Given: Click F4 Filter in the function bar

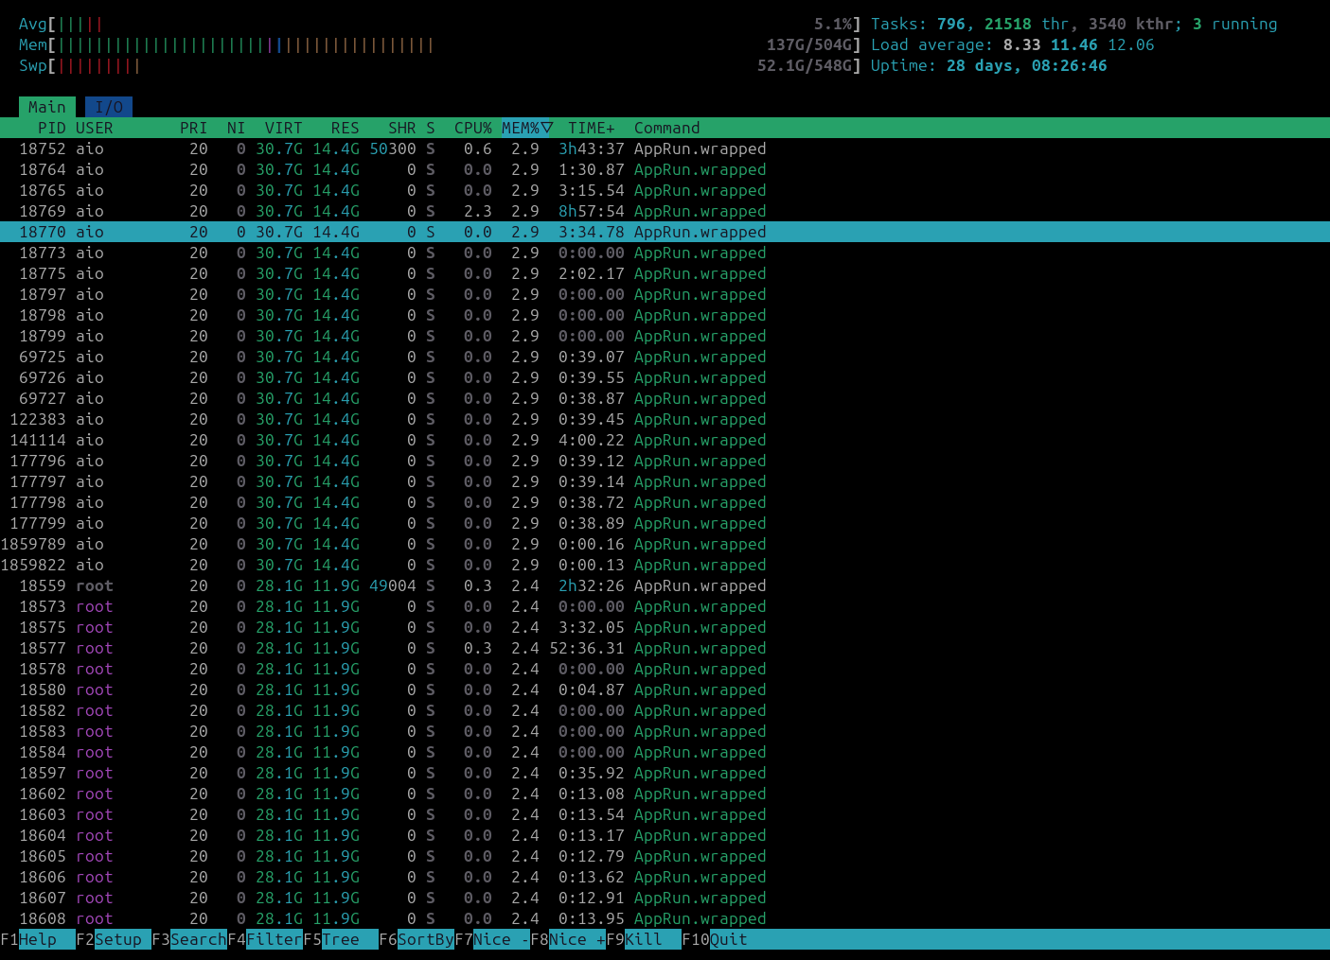Looking at the screenshot, I should click(265, 939).
